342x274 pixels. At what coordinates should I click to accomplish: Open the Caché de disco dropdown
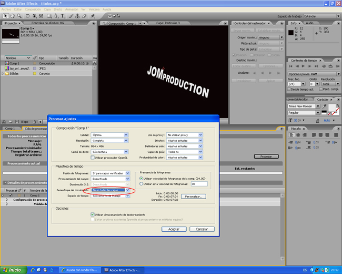coord(110,152)
